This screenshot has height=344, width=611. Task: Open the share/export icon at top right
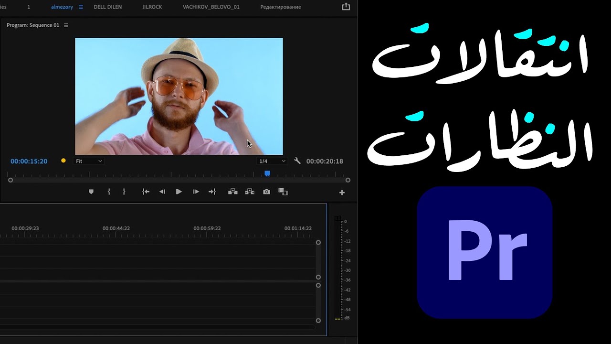pyautogui.click(x=346, y=7)
